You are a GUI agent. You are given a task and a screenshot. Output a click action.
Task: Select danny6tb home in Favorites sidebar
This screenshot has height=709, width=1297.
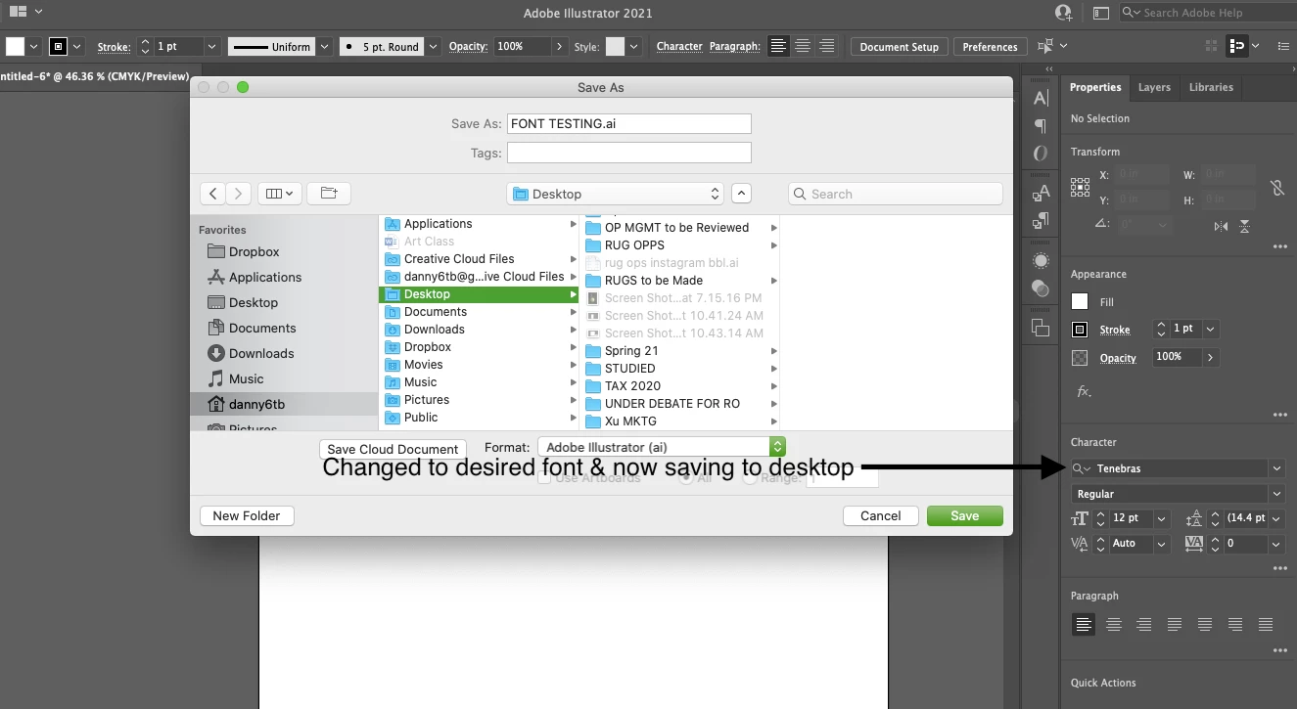[256, 404]
